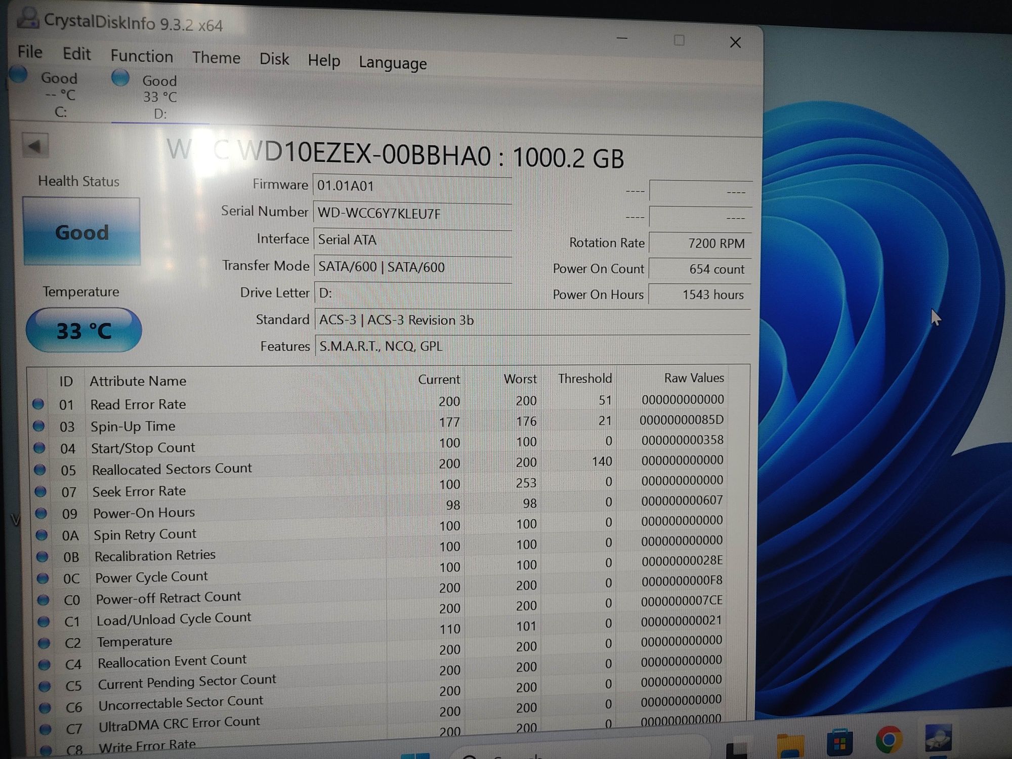The image size is (1012, 759).
Task: Click the Power On Hours 1543 field
Action: coord(700,294)
